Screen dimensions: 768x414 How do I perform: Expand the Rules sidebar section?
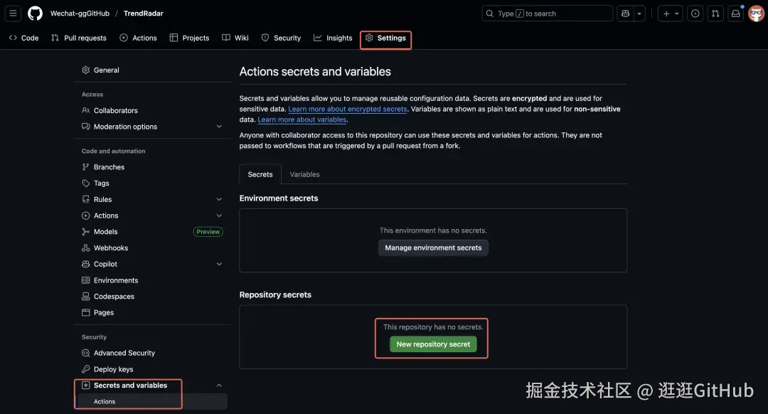(219, 200)
